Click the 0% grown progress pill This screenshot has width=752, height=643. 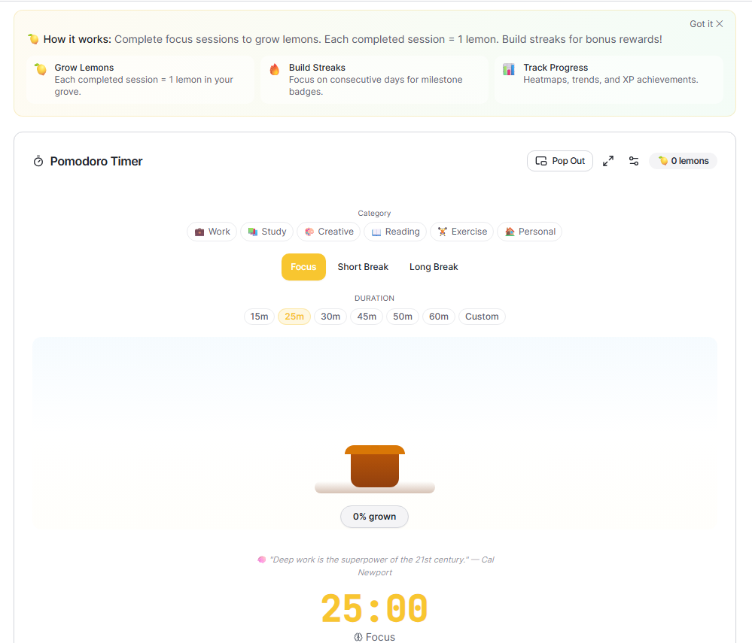point(374,517)
